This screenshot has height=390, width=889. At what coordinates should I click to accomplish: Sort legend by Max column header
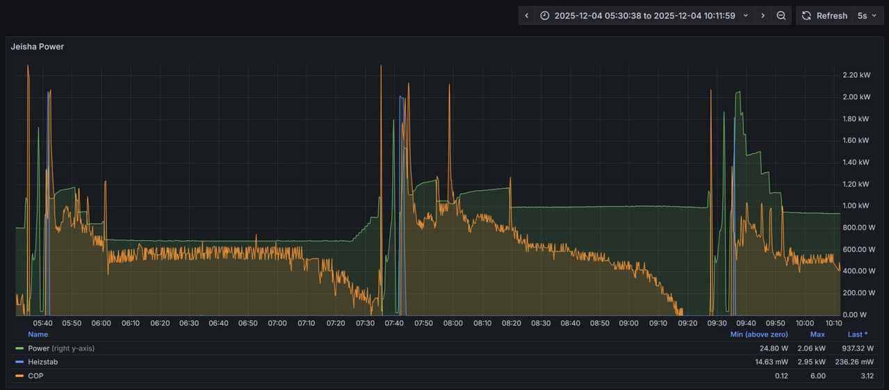[x=817, y=334]
